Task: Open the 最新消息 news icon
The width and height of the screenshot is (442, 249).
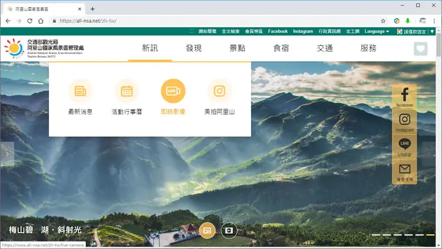Action: click(x=80, y=91)
